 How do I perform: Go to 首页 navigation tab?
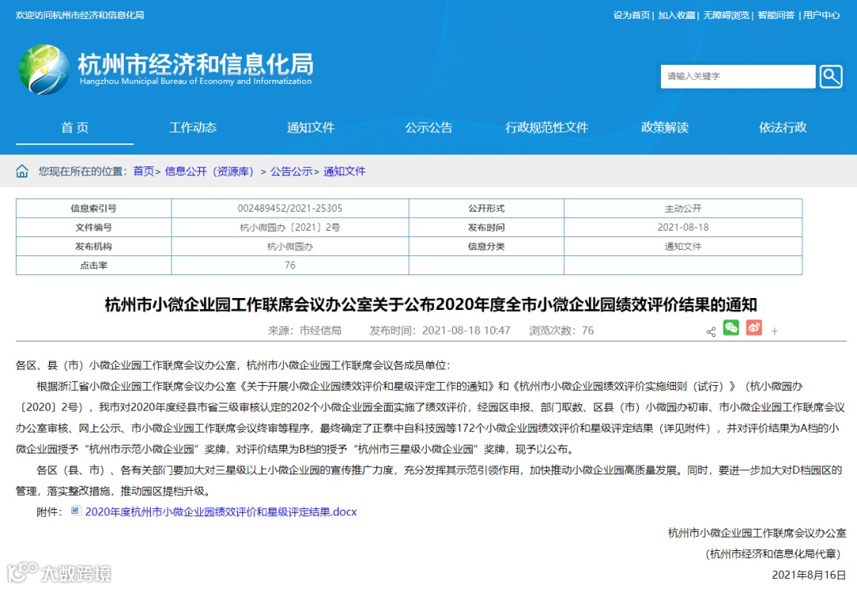click(x=75, y=128)
